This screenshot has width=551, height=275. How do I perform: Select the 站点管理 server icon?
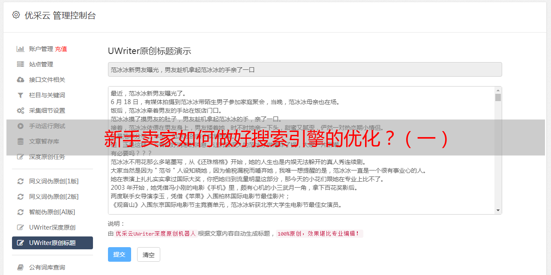(x=20, y=64)
